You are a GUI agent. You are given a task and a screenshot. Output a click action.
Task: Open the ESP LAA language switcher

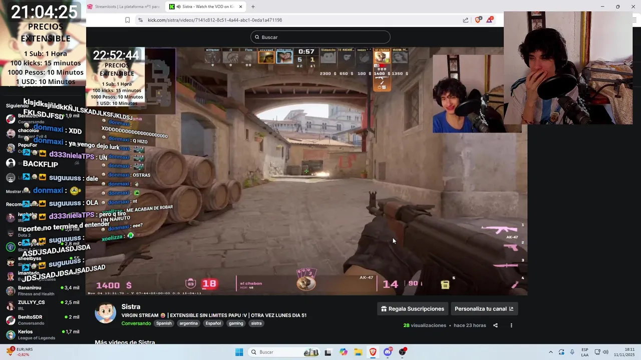[x=585, y=352]
